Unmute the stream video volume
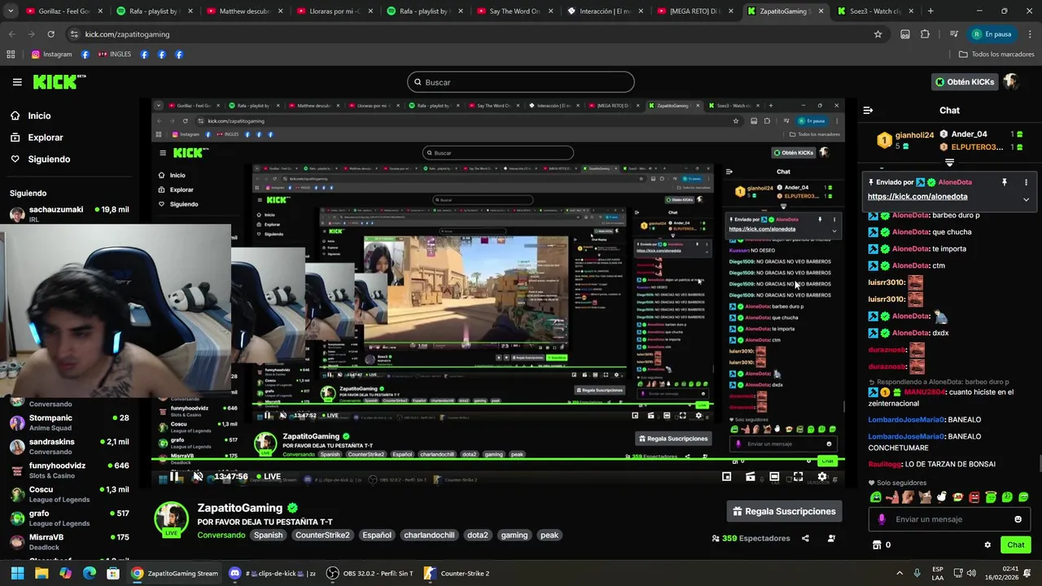 [198, 477]
